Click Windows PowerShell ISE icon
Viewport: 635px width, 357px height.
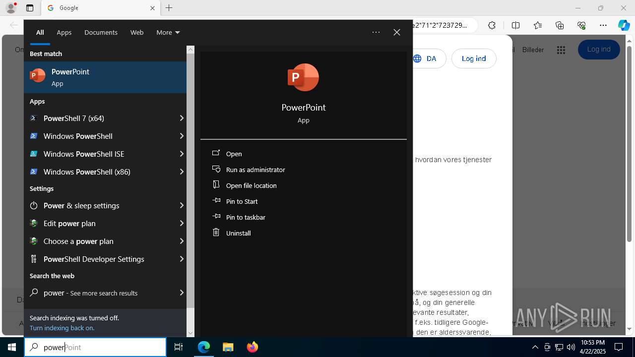(x=34, y=154)
